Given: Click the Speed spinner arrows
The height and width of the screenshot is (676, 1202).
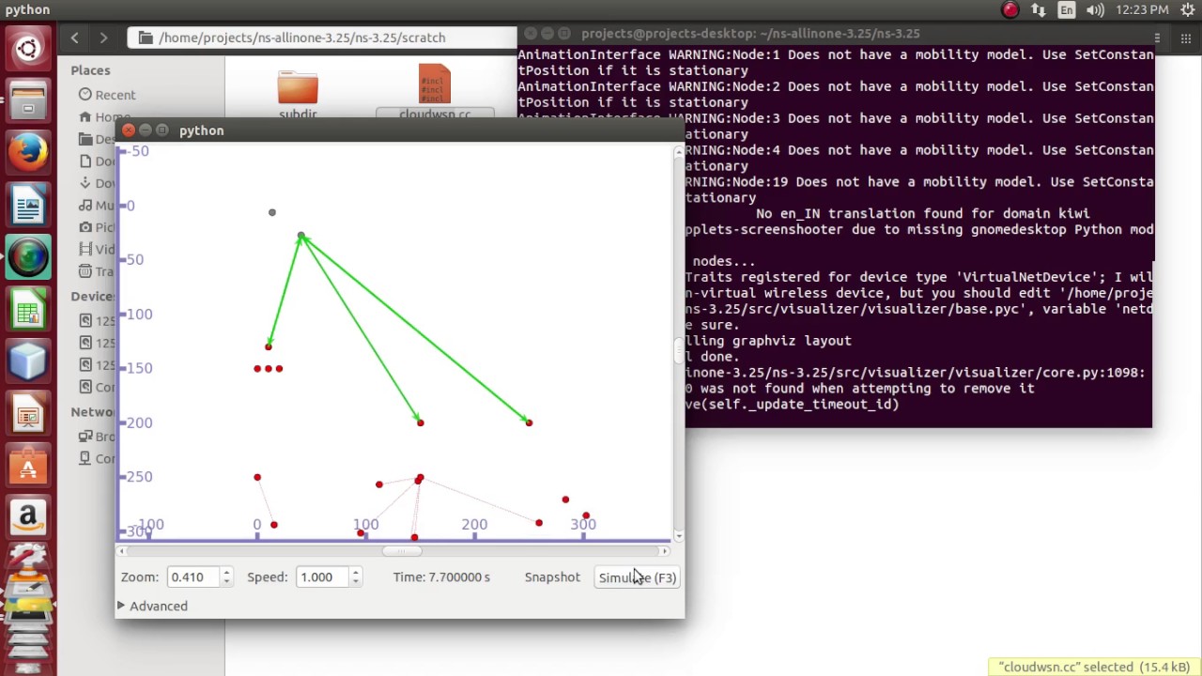Looking at the screenshot, I should [x=355, y=576].
